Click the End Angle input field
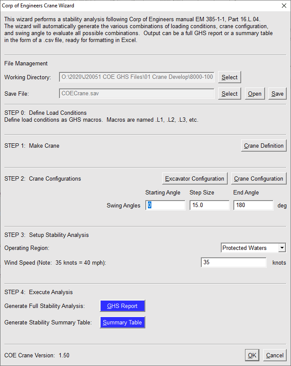291x366 pixels. click(253, 205)
